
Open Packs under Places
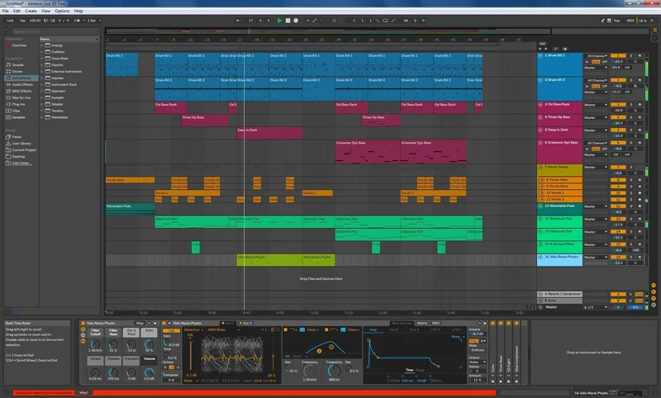click(17, 136)
